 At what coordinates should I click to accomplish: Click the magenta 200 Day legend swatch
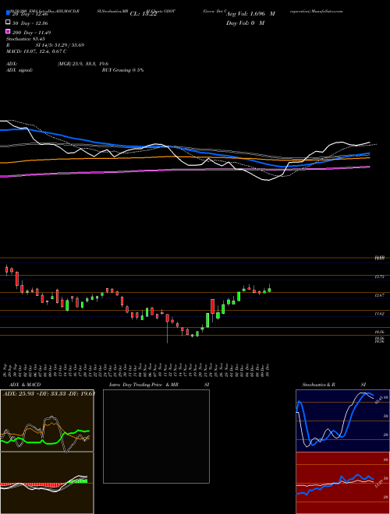pos(9,31)
